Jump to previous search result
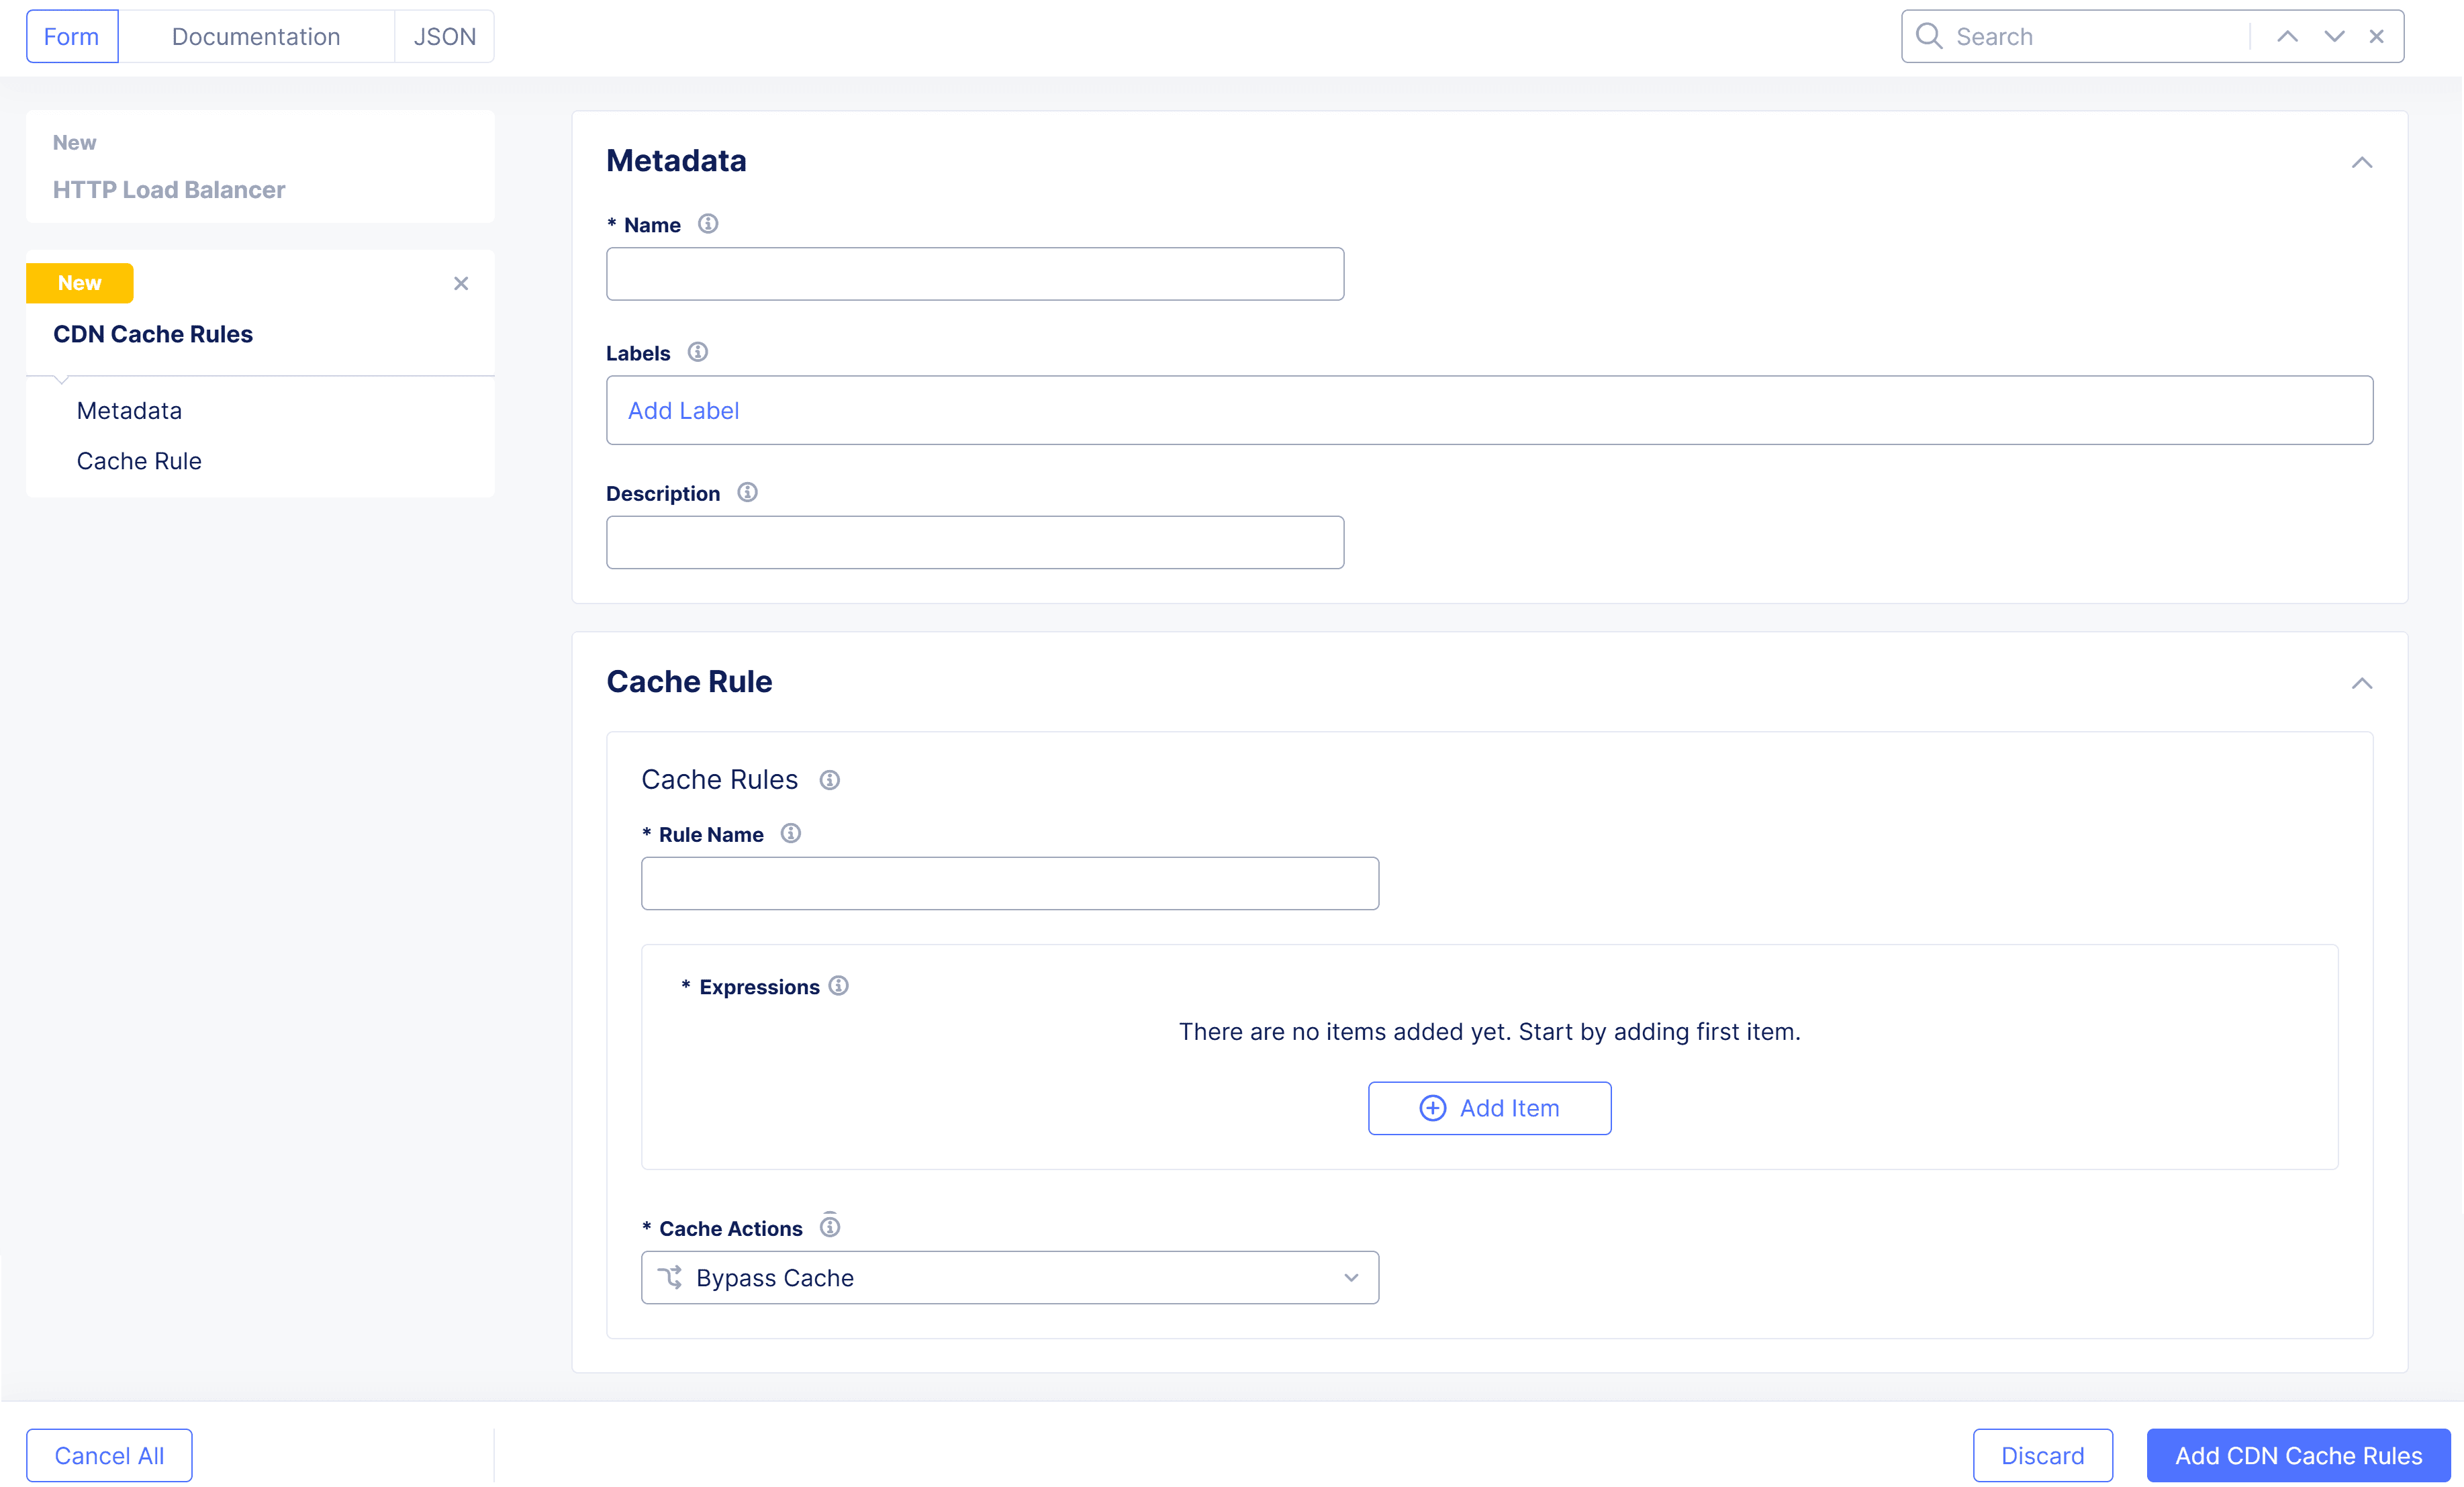 point(2287,36)
